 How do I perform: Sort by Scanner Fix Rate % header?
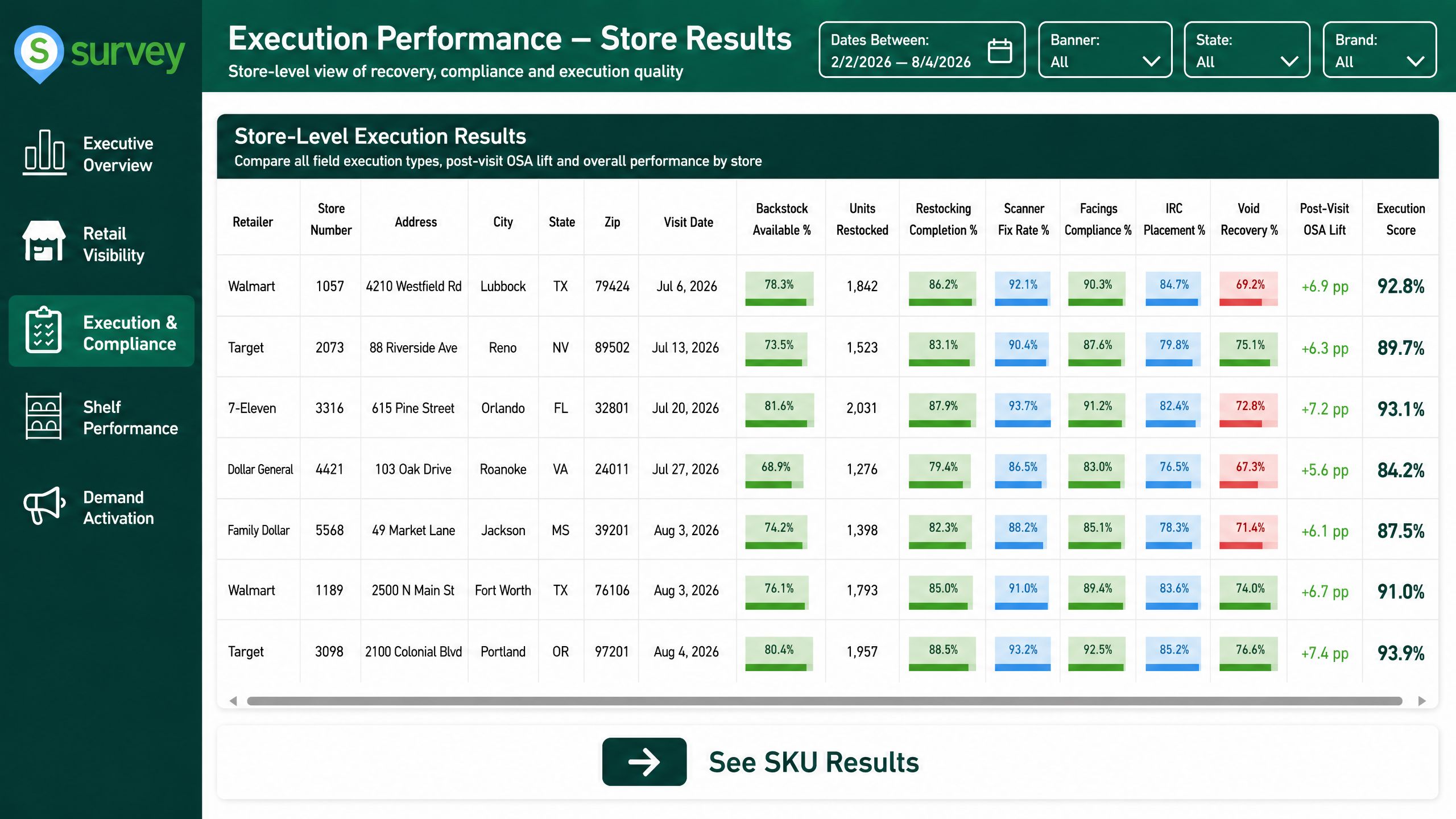pos(1023,219)
